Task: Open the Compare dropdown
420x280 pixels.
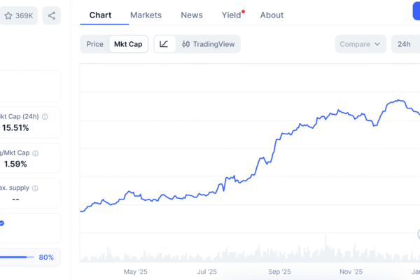Action: (360, 44)
